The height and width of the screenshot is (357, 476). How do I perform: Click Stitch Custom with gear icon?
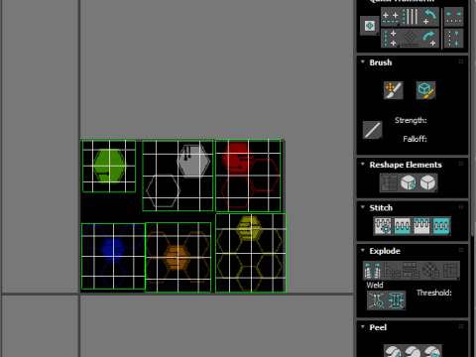click(383, 226)
